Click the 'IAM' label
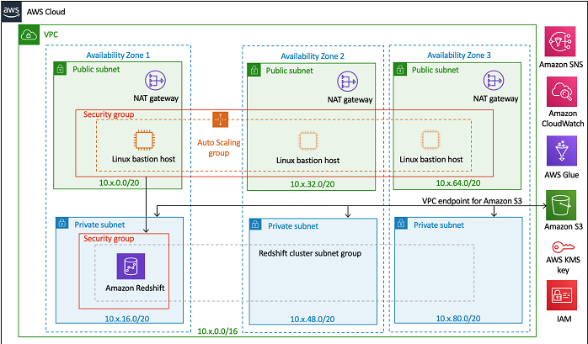The width and height of the screenshot is (588, 344). [564, 320]
